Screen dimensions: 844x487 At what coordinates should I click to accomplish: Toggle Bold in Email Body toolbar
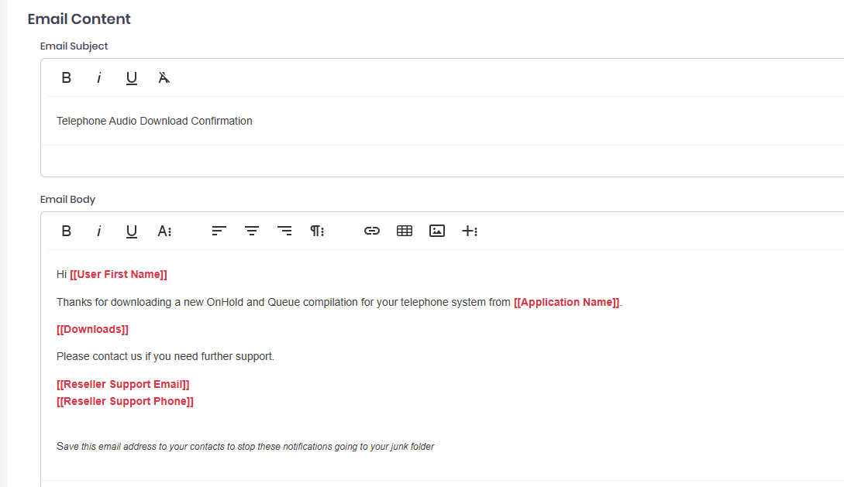[66, 231]
